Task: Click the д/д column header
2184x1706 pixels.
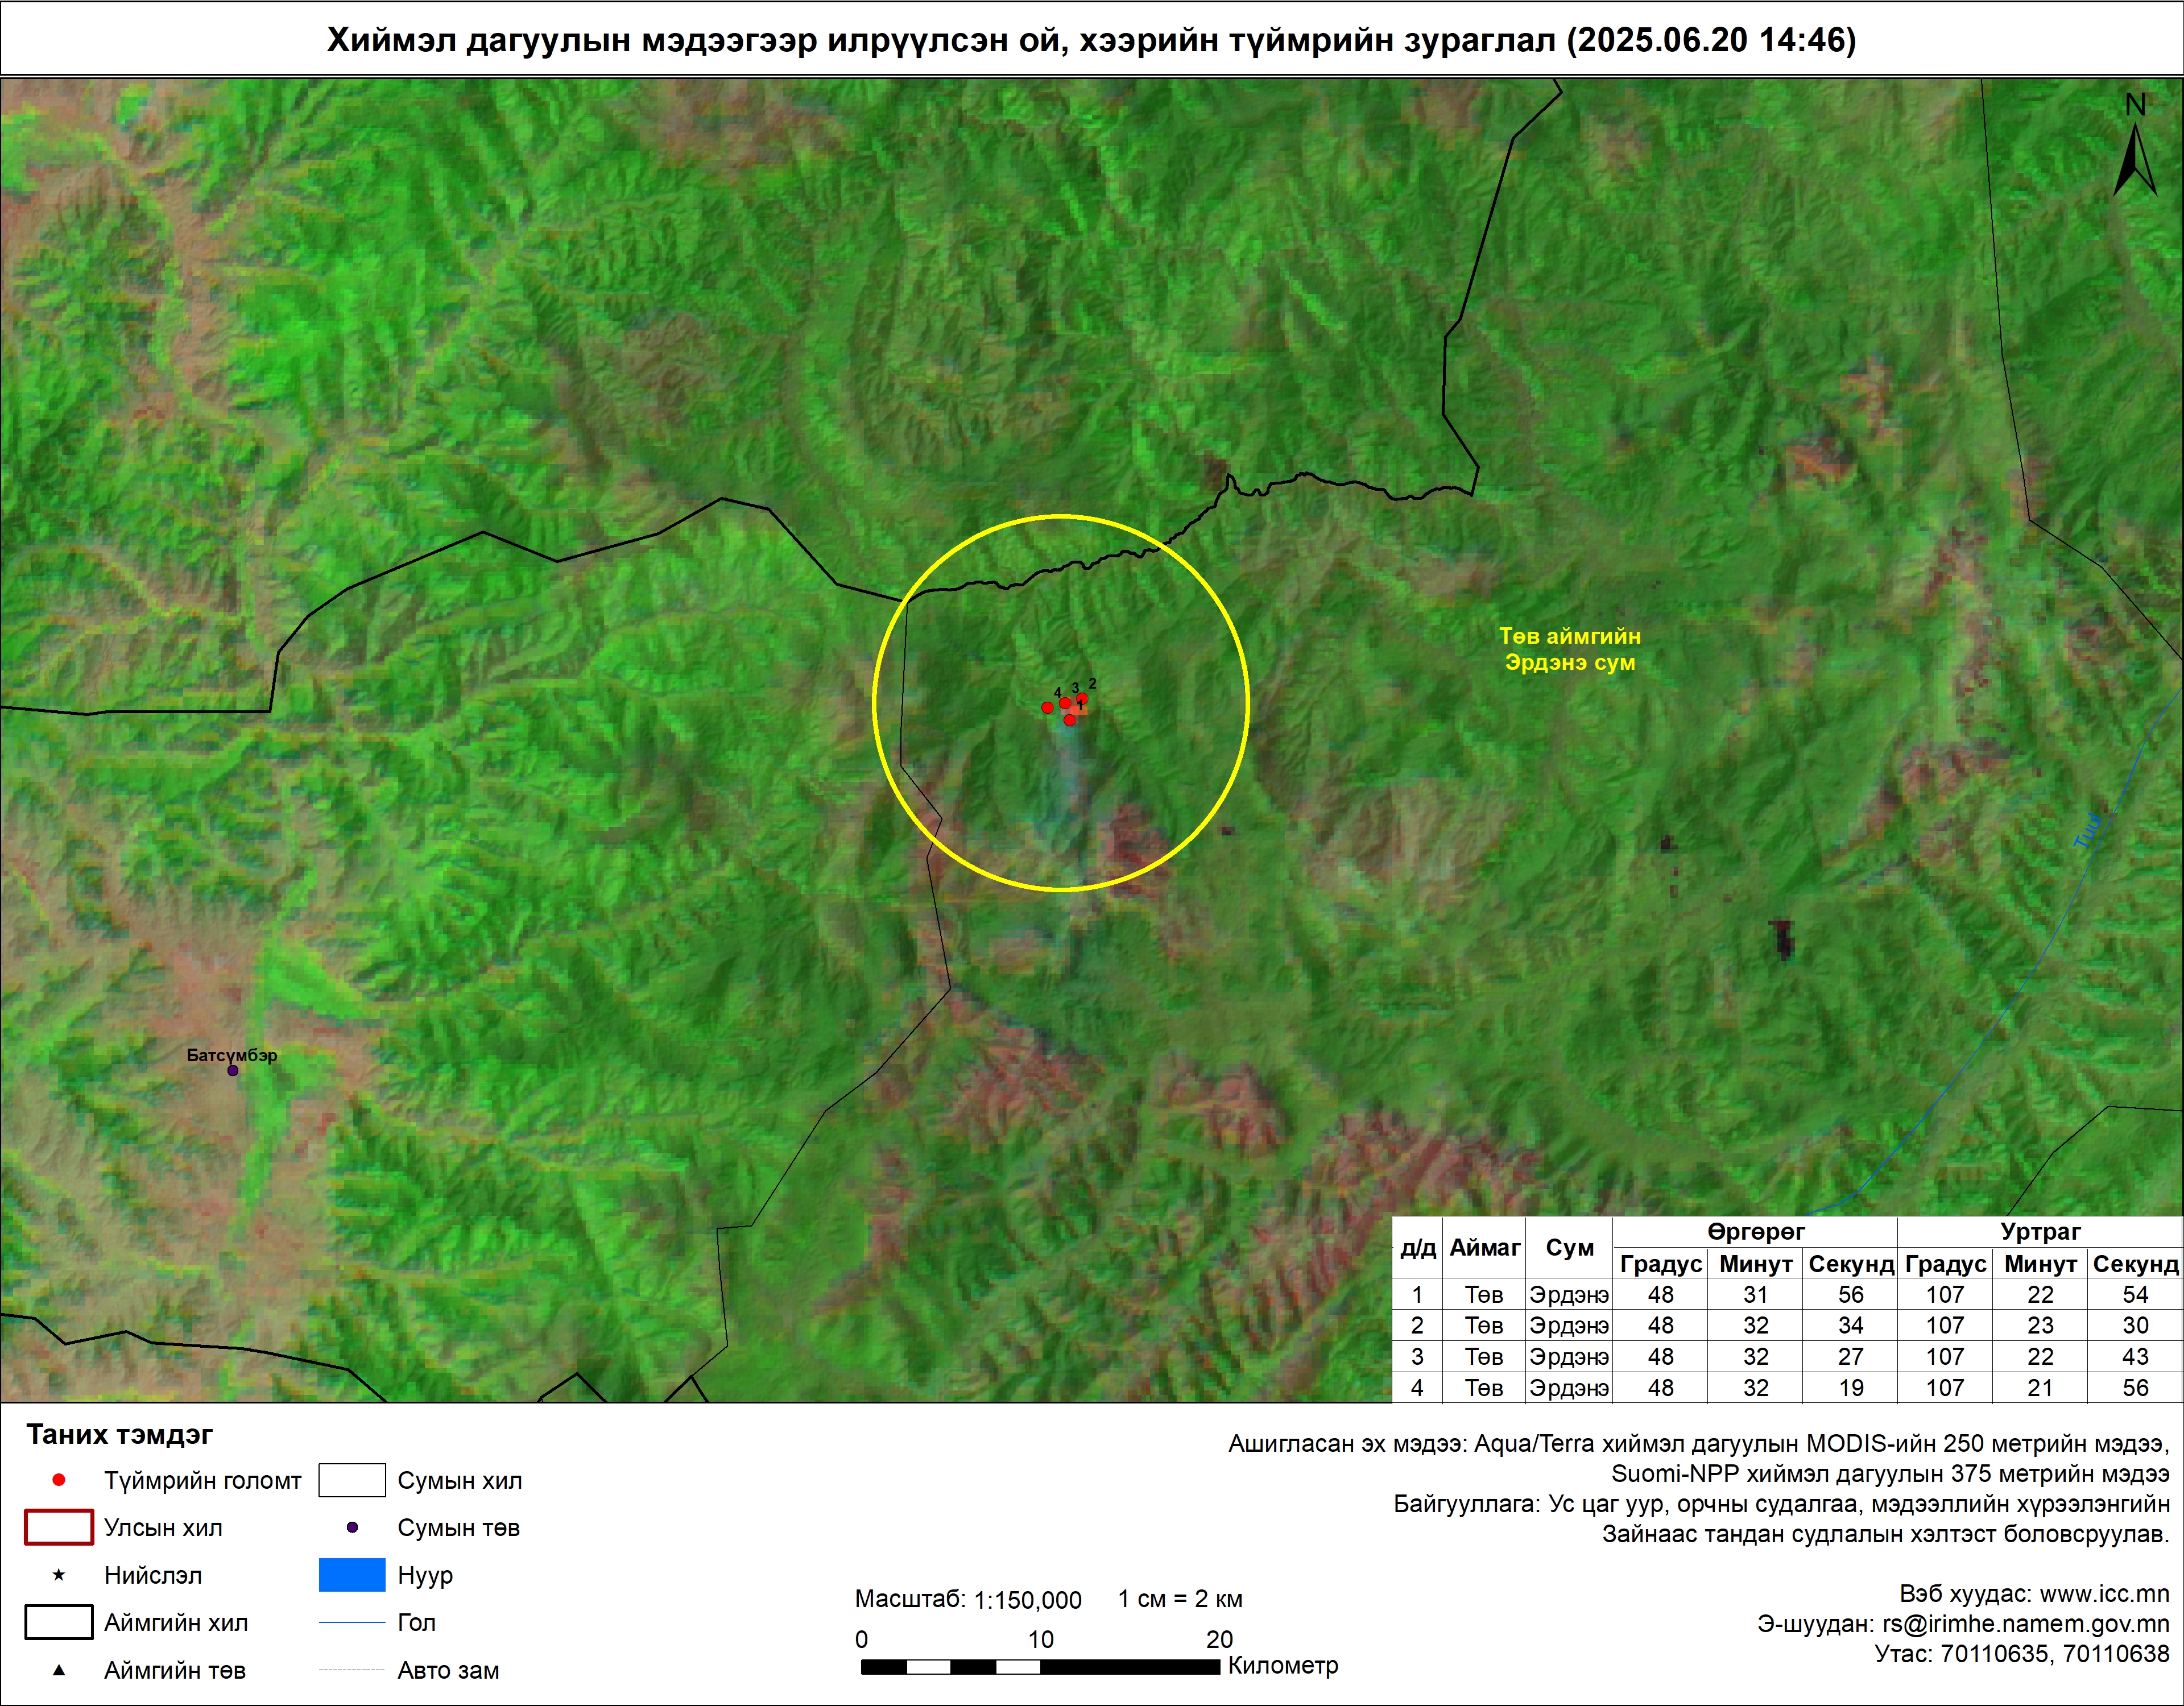Action: pyautogui.click(x=1418, y=1249)
